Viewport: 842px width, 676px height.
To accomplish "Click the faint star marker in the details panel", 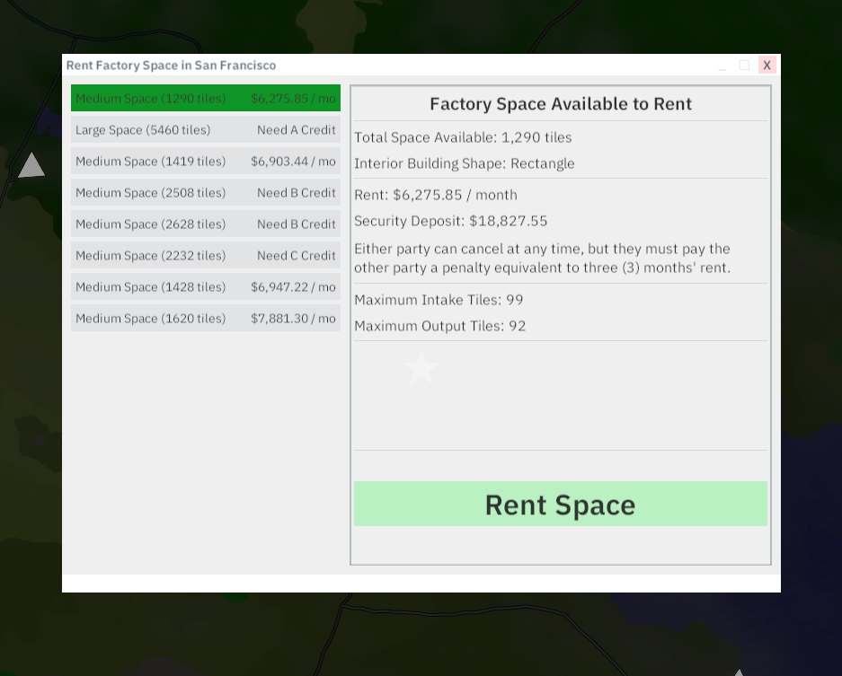I will [x=421, y=368].
